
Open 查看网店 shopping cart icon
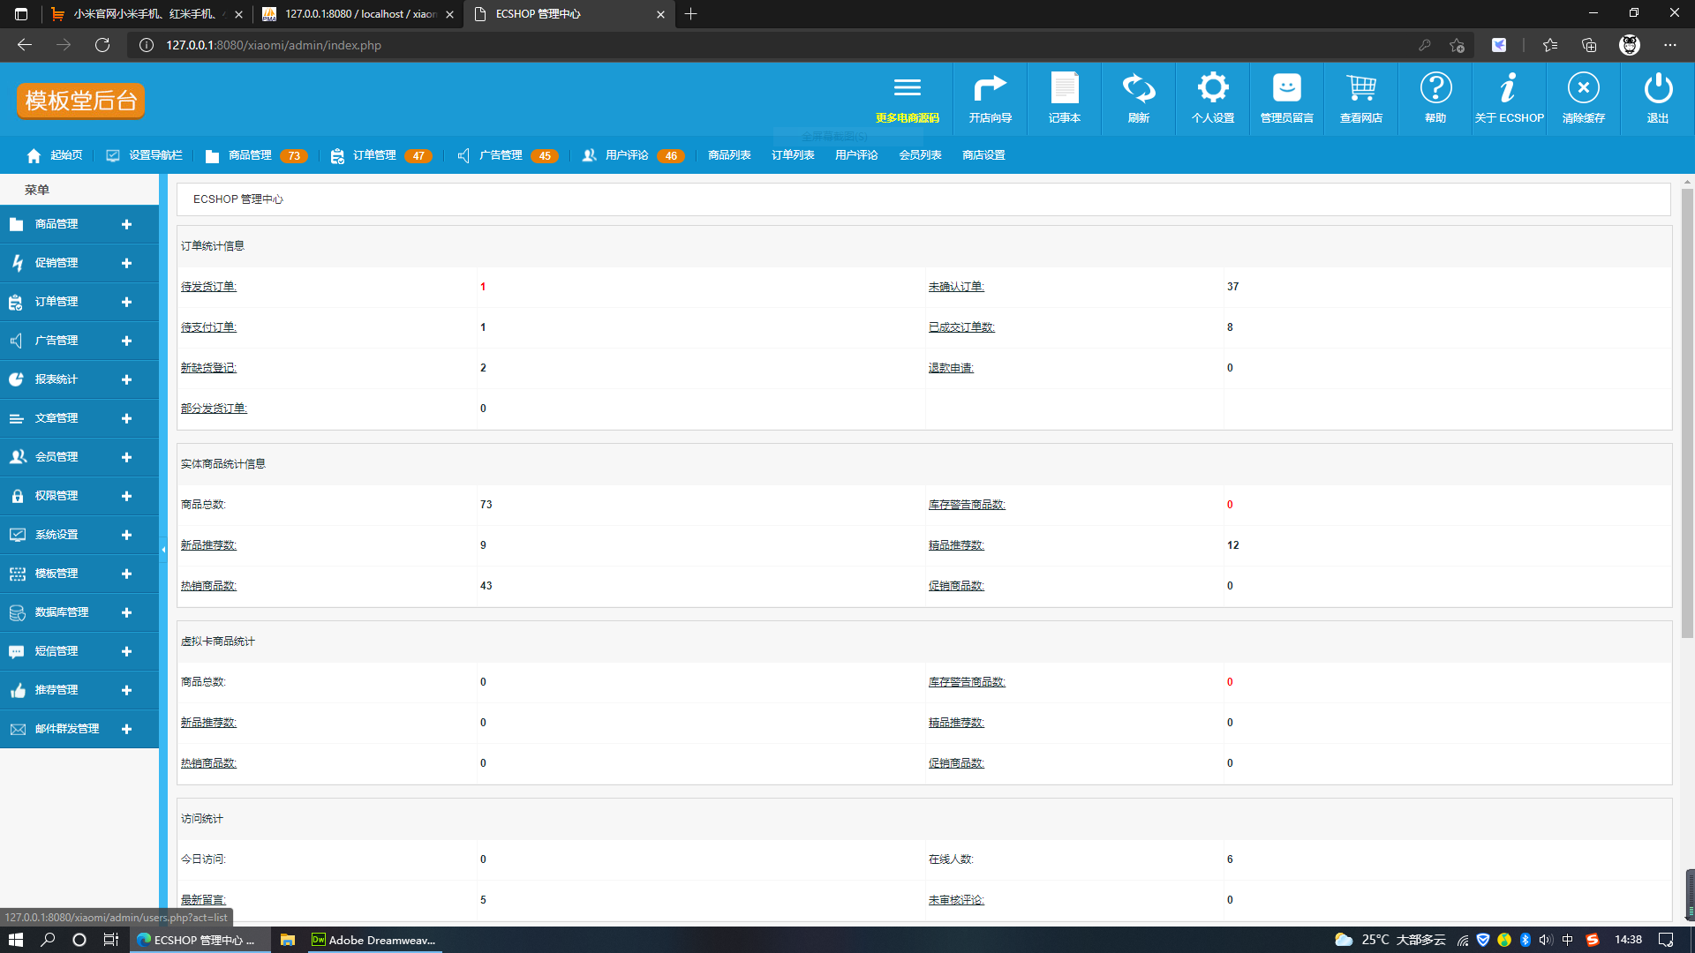1360,88
